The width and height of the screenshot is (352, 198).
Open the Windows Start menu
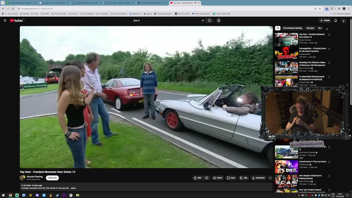click(x=3, y=195)
